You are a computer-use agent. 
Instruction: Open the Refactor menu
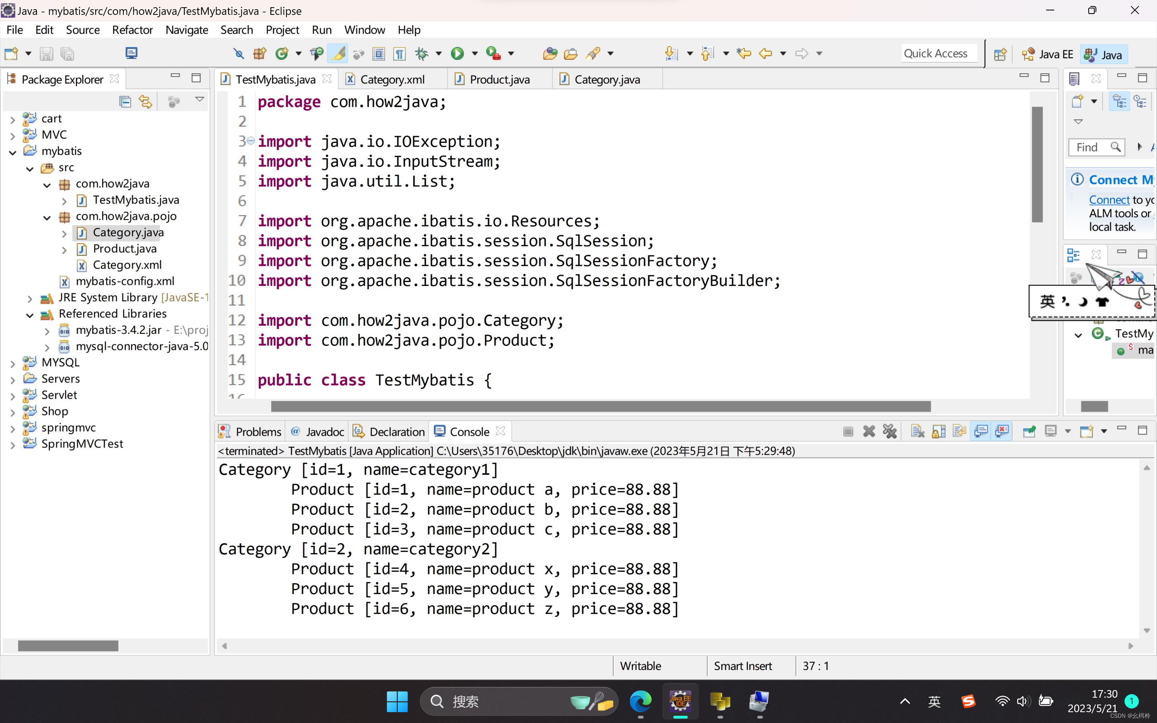(x=132, y=30)
